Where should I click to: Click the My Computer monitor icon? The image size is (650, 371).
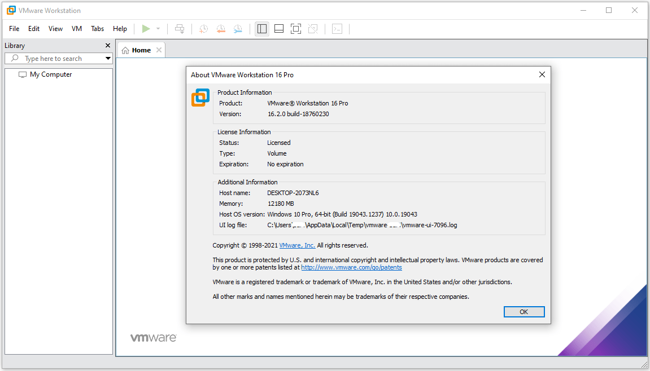[x=23, y=74]
